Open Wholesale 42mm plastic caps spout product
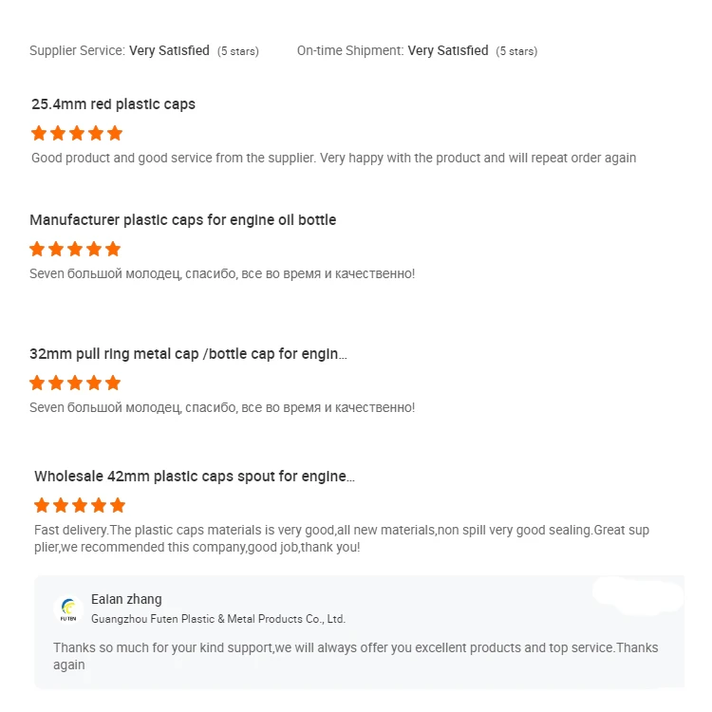The height and width of the screenshot is (712, 712). click(x=195, y=477)
